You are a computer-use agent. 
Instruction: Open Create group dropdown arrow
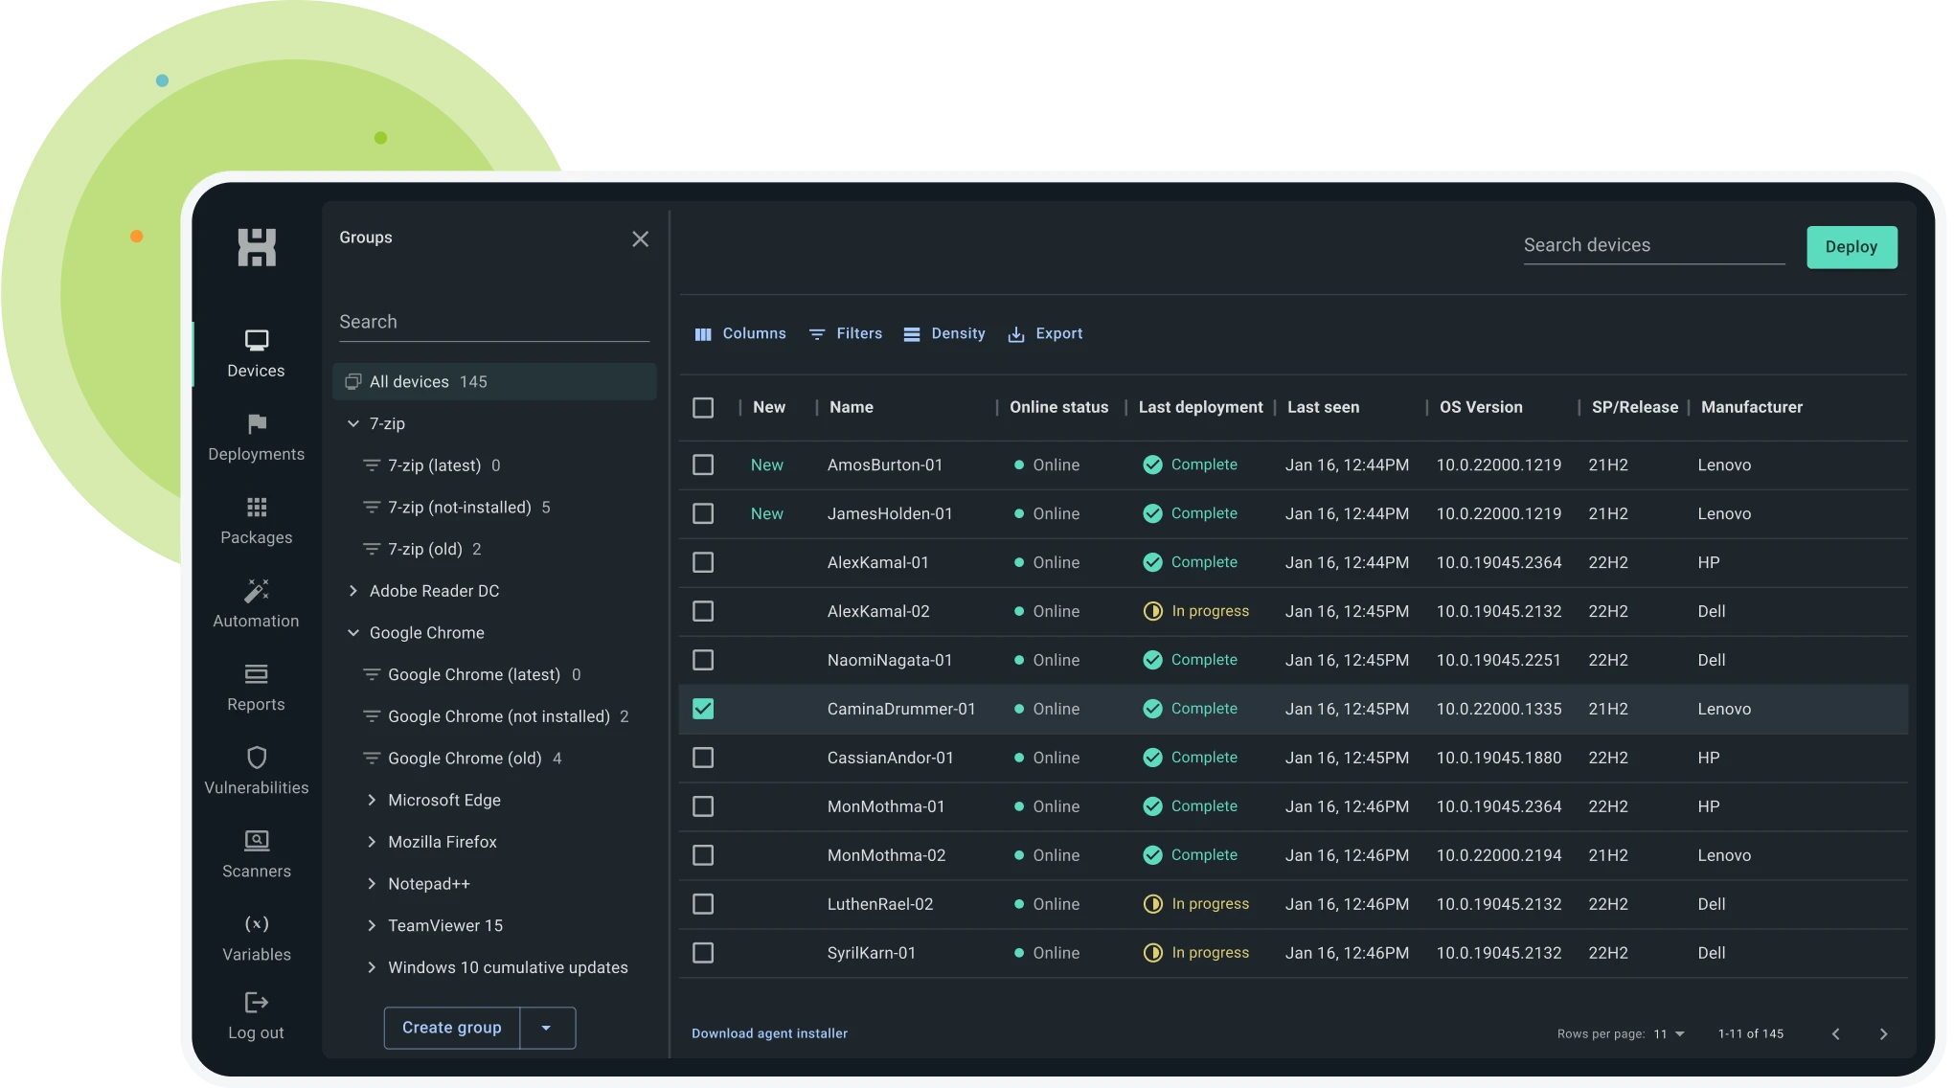pos(546,1028)
